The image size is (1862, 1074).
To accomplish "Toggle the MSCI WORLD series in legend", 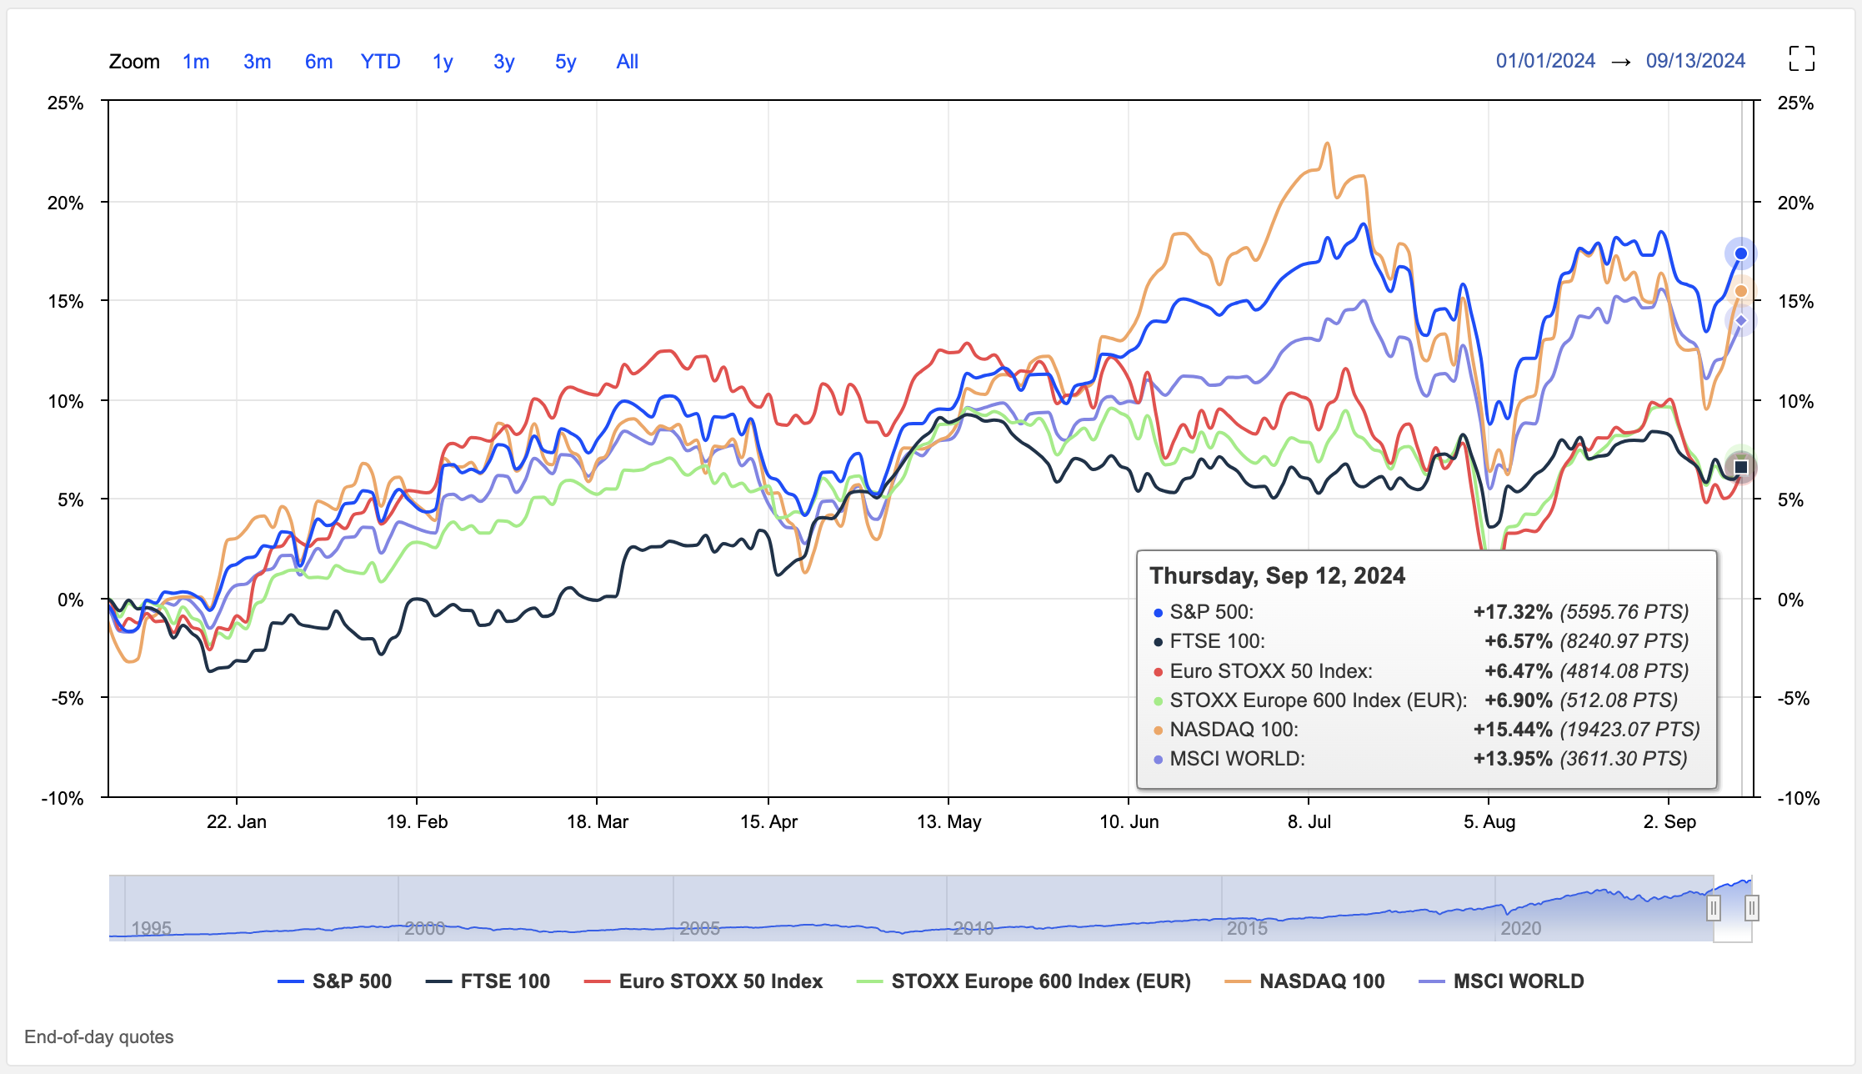I will [x=1501, y=981].
